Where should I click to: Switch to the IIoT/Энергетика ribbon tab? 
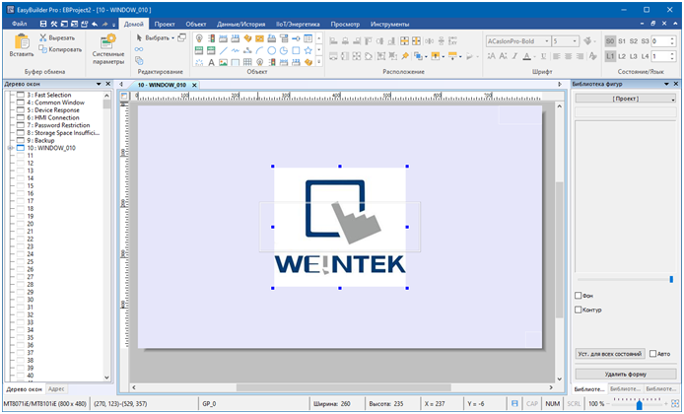click(x=298, y=24)
